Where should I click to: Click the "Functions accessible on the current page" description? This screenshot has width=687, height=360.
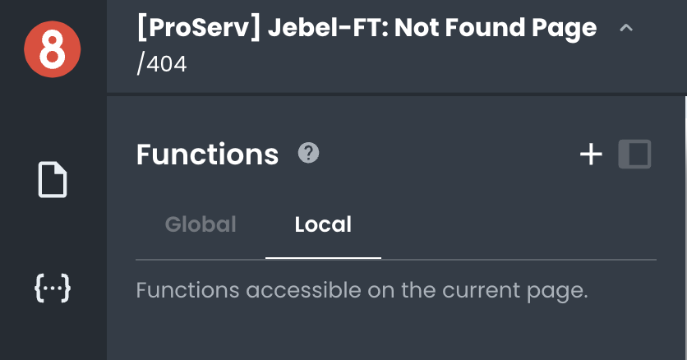click(362, 290)
